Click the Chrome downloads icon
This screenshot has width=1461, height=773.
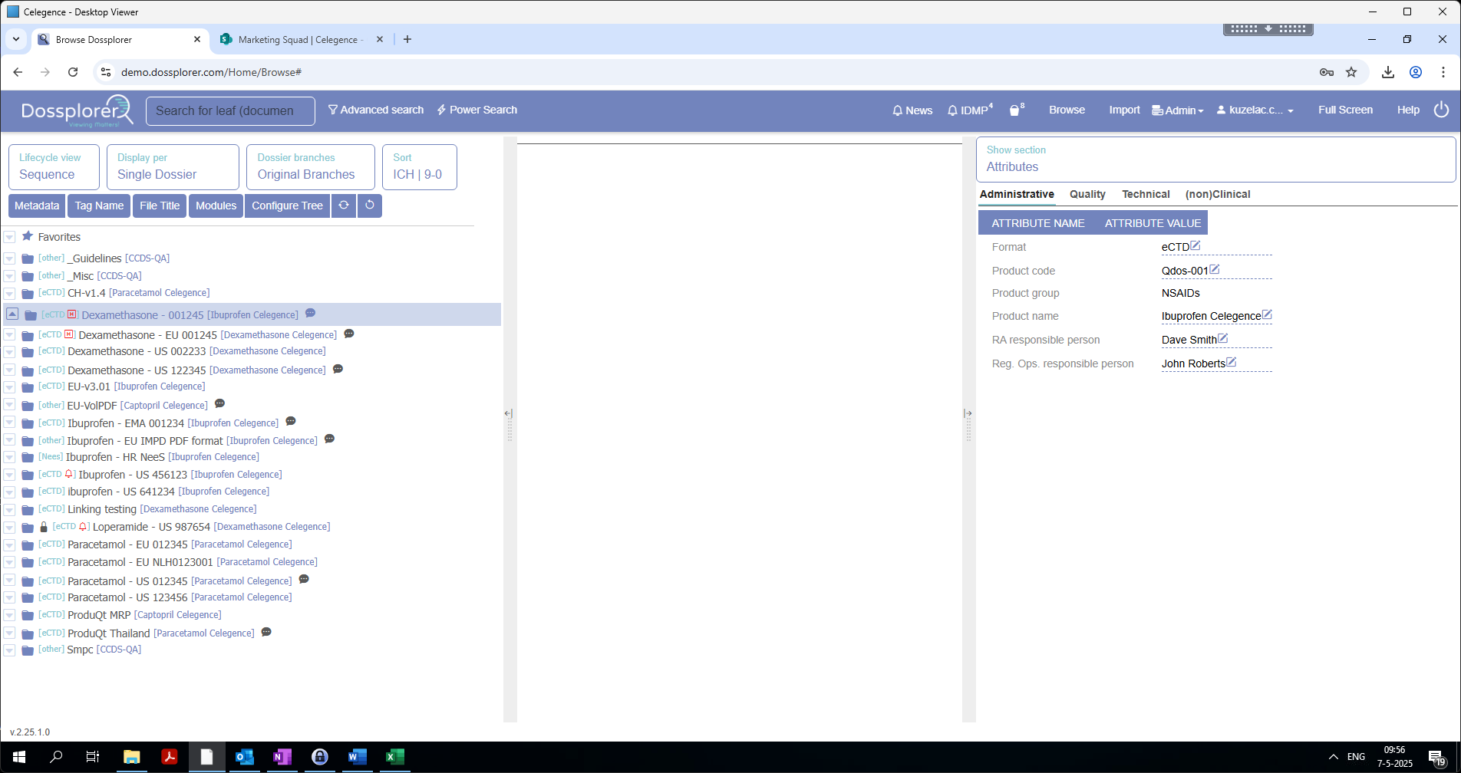click(x=1388, y=72)
